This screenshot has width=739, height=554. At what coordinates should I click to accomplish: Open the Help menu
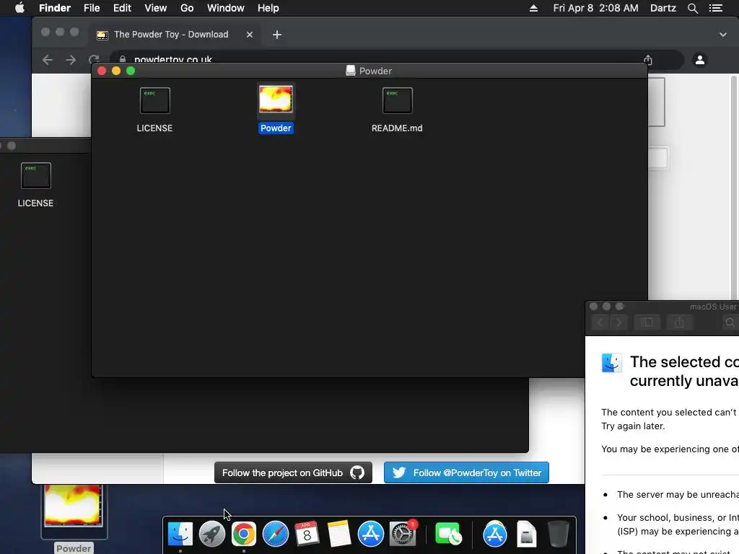tap(268, 8)
